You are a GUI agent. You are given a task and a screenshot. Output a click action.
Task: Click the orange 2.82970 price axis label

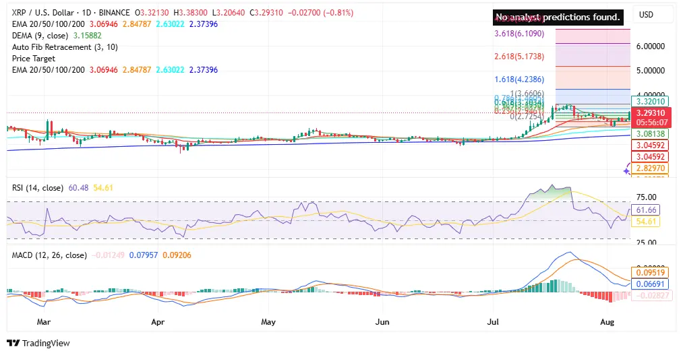pyautogui.click(x=651, y=168)
